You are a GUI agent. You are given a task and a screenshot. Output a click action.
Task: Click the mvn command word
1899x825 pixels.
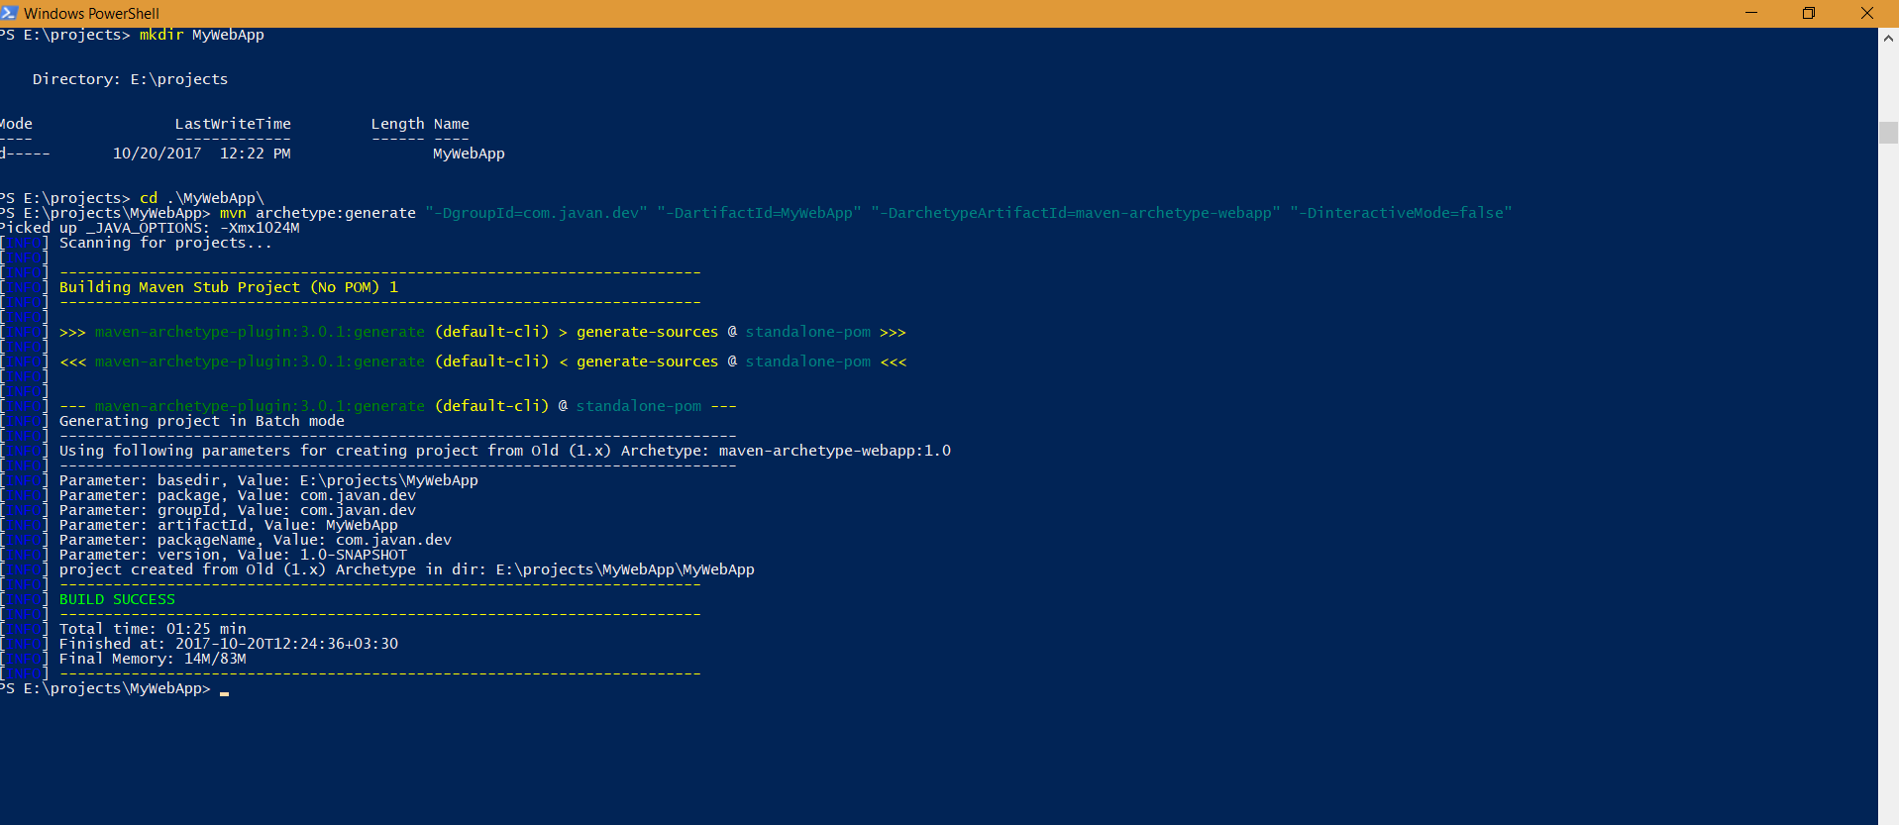233,213
